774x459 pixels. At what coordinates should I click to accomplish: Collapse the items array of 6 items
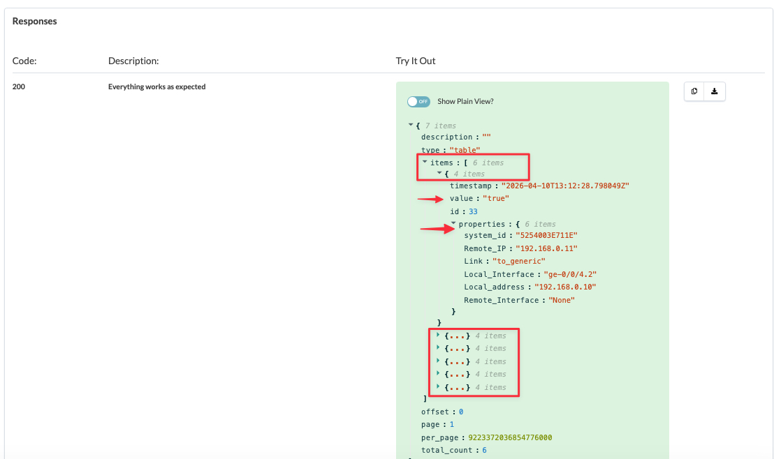pyautogui.click(x=425, y=162)
